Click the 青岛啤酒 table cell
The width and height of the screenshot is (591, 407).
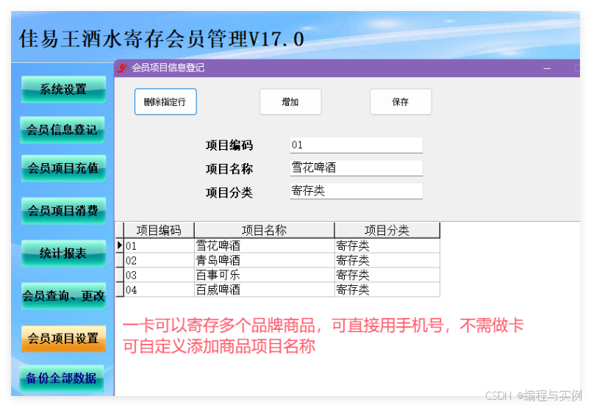(x=264, y=260)
